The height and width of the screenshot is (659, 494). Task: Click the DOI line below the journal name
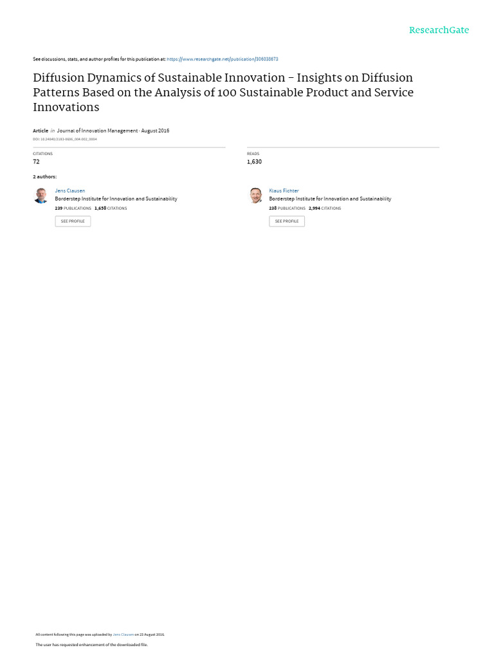point(65,139)
